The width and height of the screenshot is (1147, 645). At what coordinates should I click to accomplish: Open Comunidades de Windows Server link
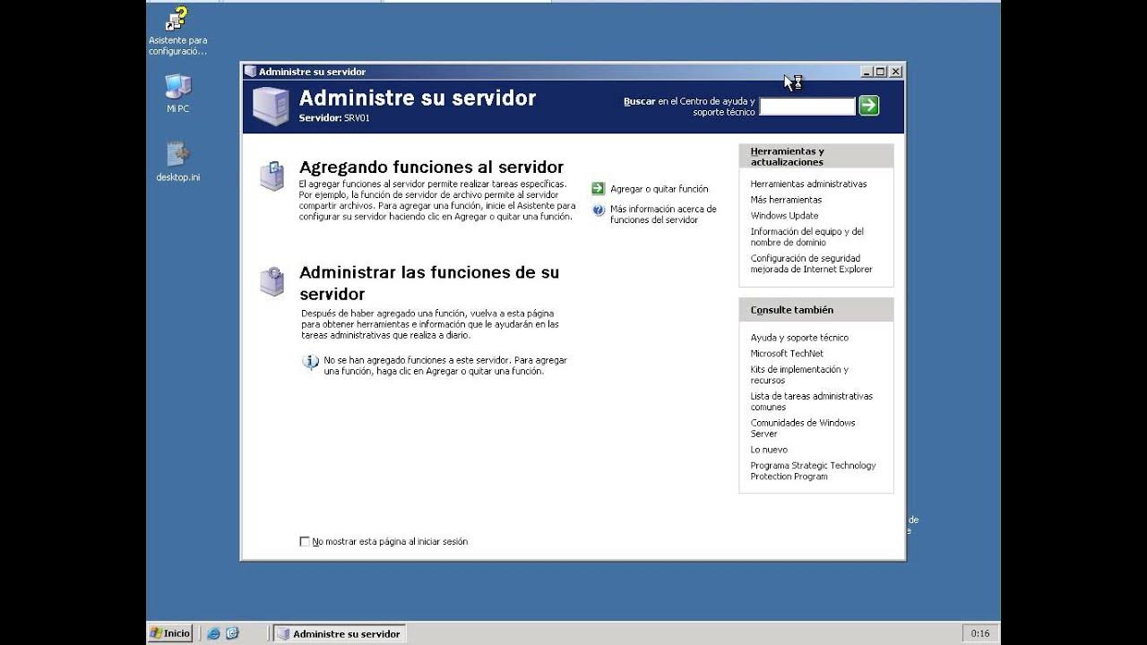(x=803, y=428)
